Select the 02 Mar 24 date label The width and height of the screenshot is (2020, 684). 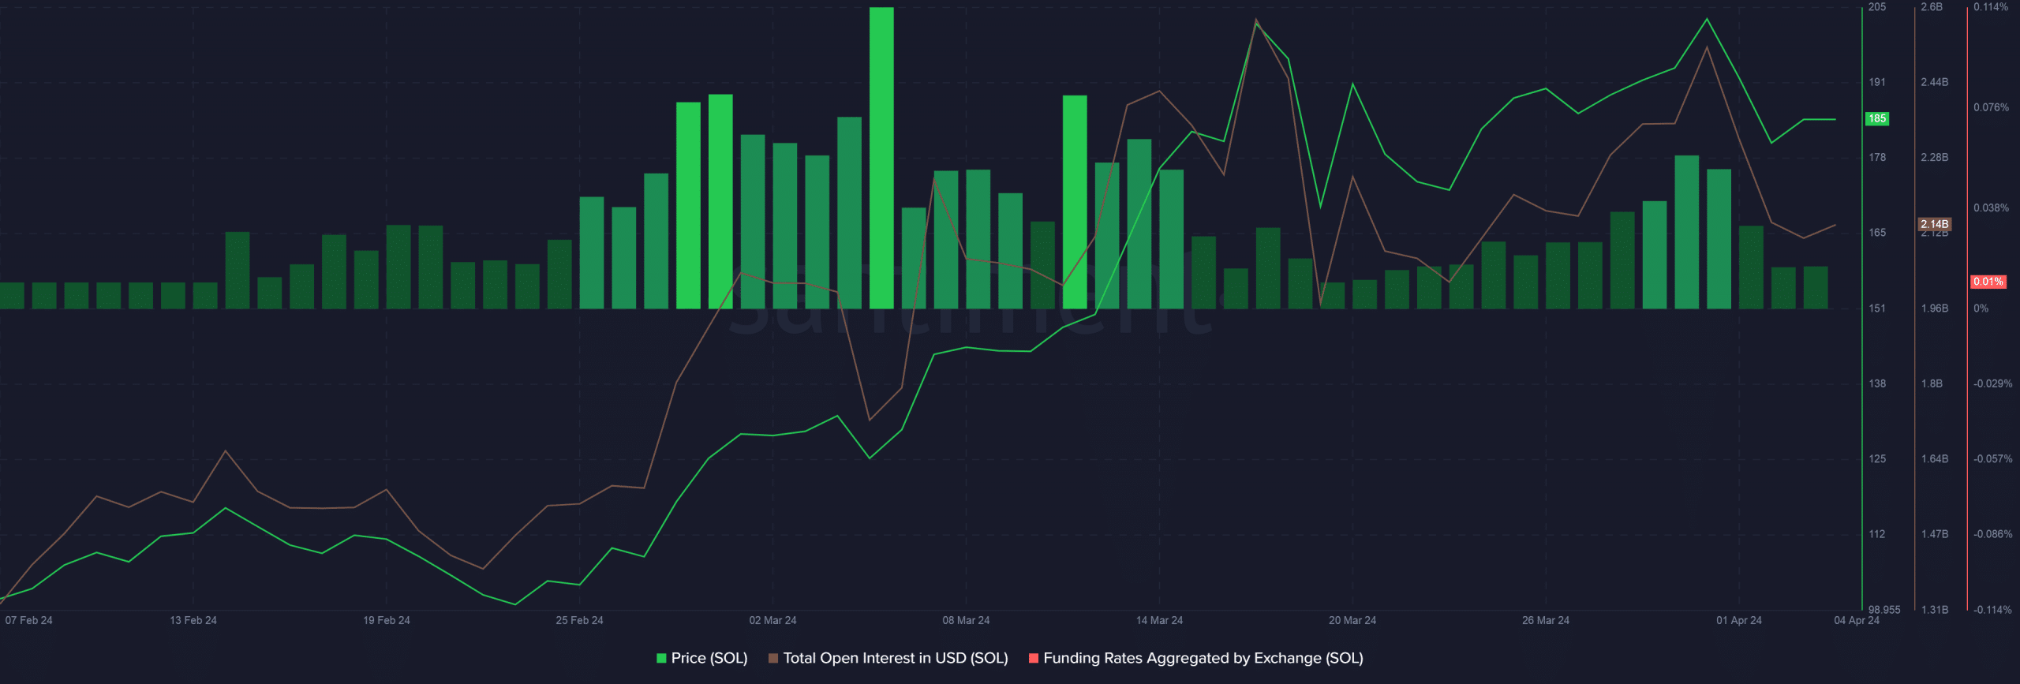(x=772, y=620)
